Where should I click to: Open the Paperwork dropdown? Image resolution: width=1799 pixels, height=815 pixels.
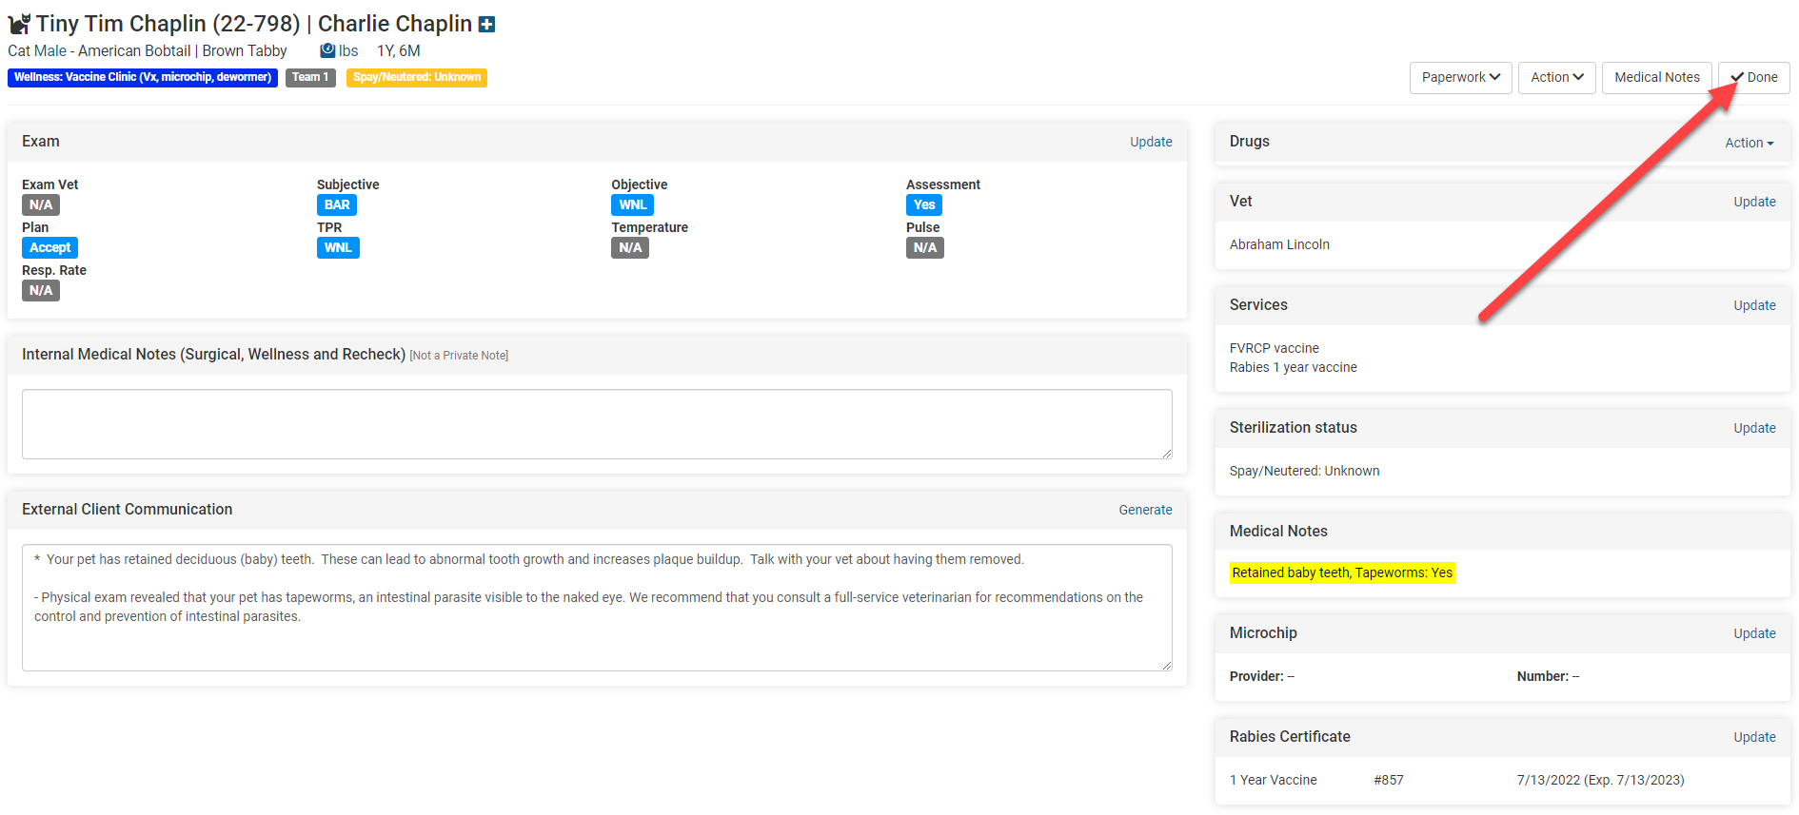click(1460, 77)
